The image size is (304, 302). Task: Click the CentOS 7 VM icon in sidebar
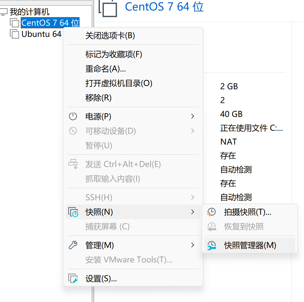pos(14,23)
